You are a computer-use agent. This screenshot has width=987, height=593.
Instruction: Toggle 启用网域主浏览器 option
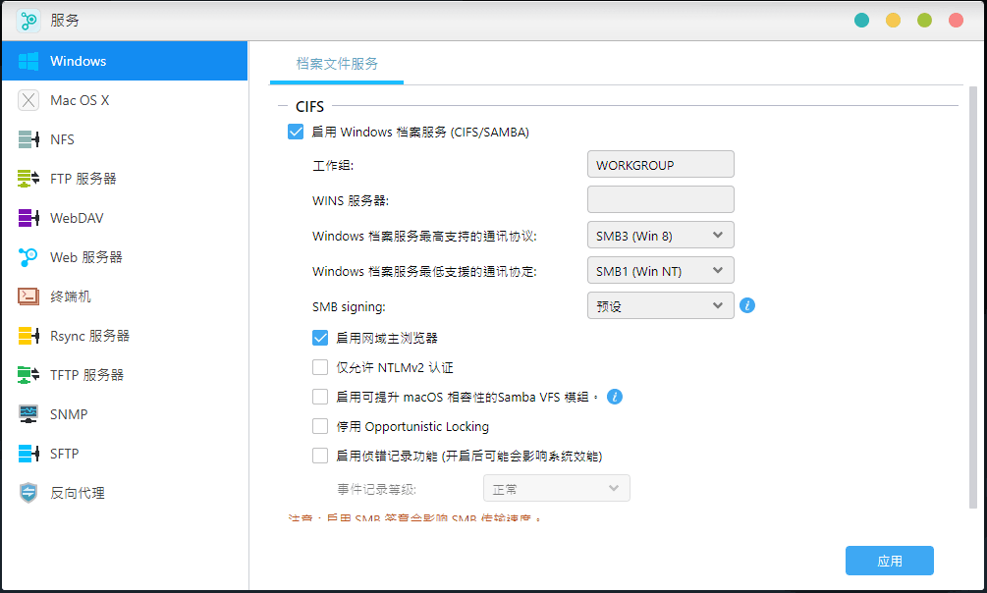click(x=320, y=337)
